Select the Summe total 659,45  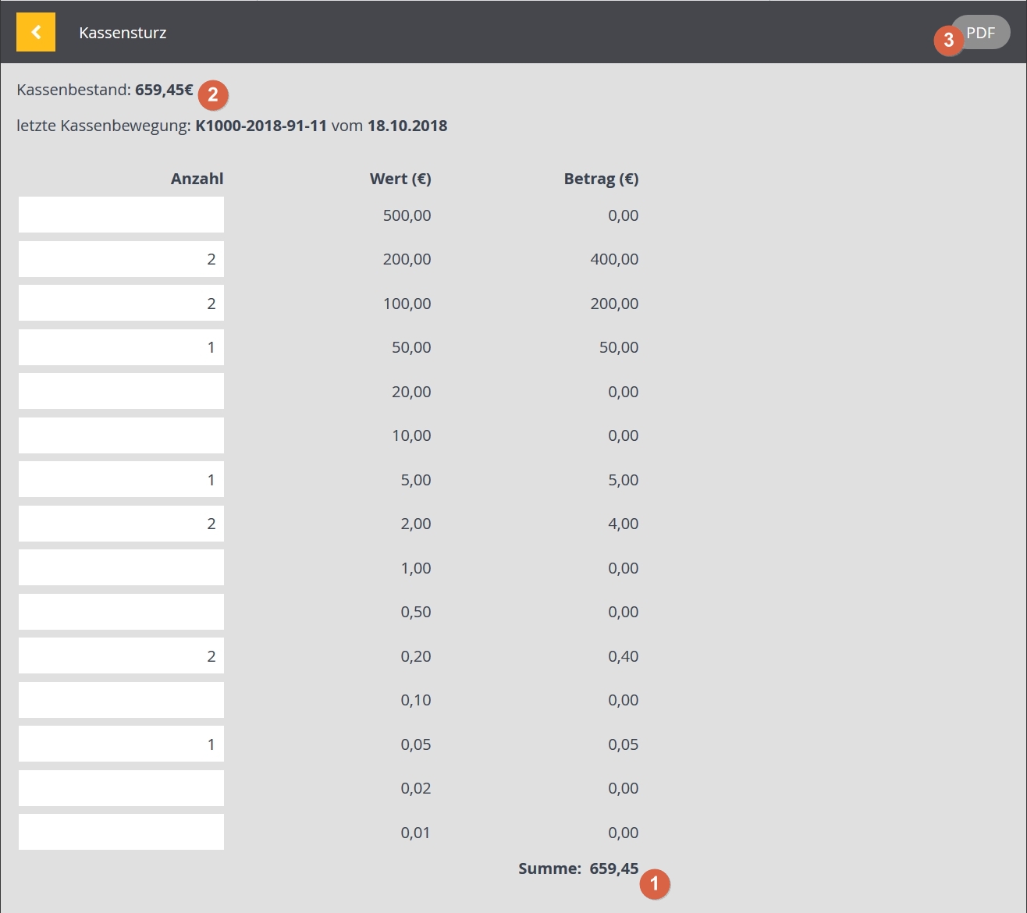613,869
